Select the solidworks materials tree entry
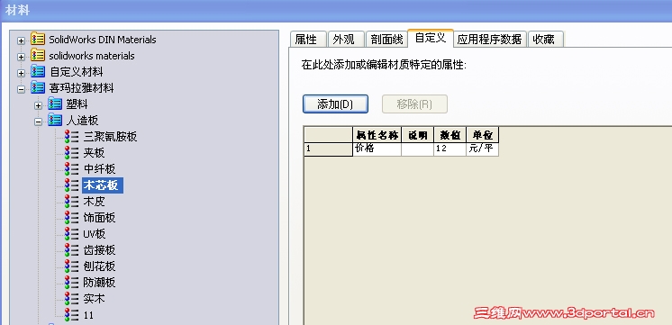 coord(92,56)
